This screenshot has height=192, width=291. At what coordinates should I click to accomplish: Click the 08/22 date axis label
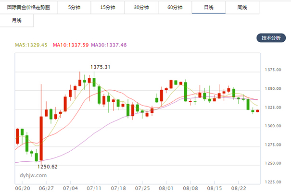point(239,189)
